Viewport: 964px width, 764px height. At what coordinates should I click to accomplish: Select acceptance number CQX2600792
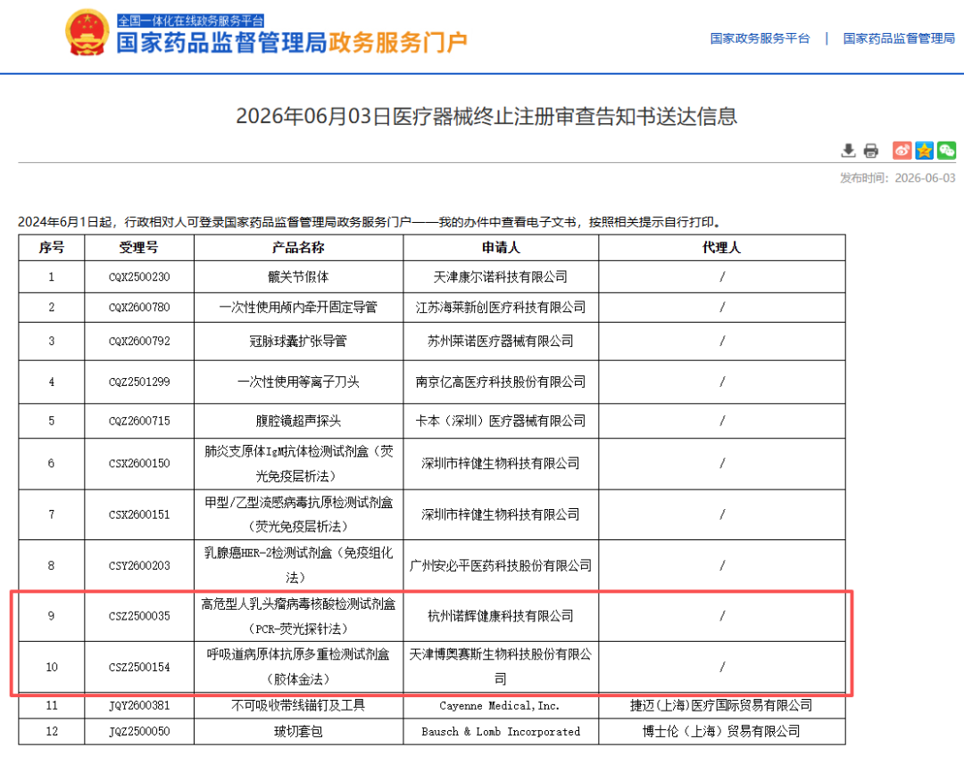(x=139, y=341)
